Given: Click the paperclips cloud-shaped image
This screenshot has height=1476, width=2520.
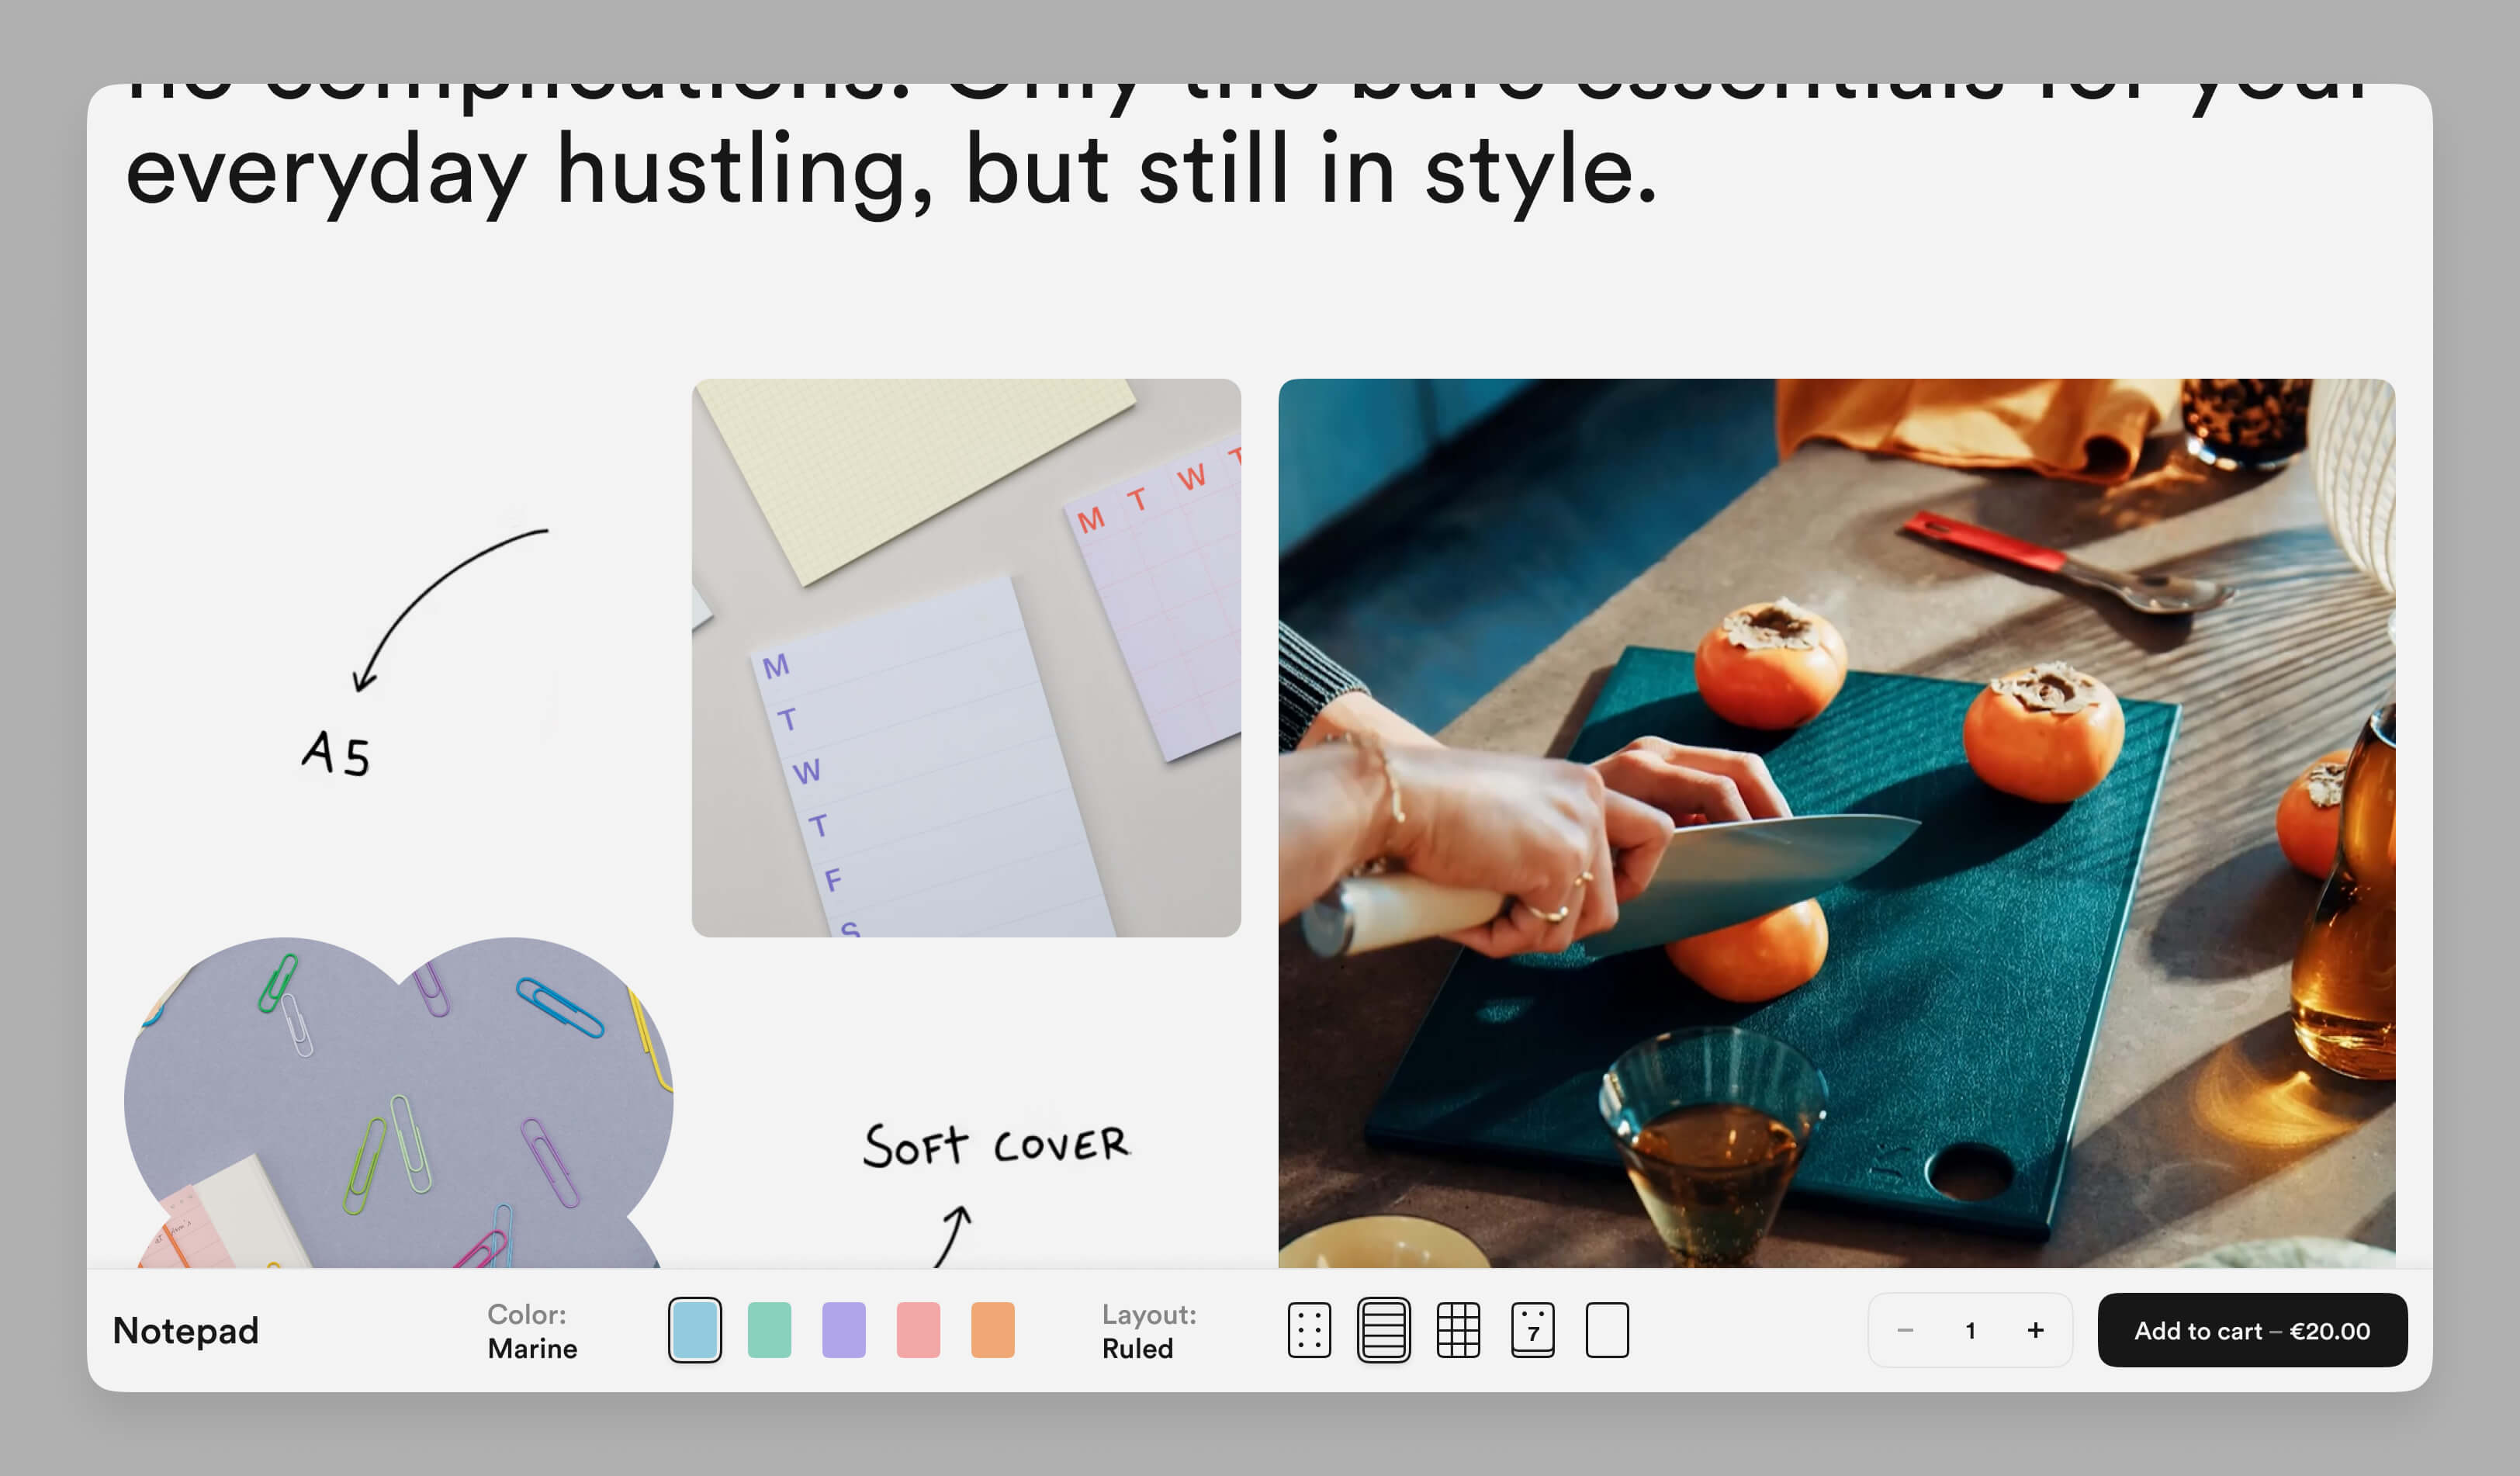Looking at the screenshot, I should [398, 1100].
